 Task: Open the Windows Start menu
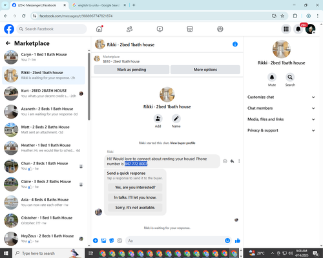6,253
